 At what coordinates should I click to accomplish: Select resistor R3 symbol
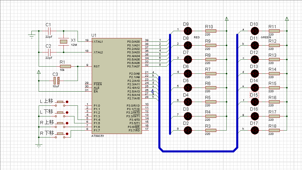[x=211, y=131]
